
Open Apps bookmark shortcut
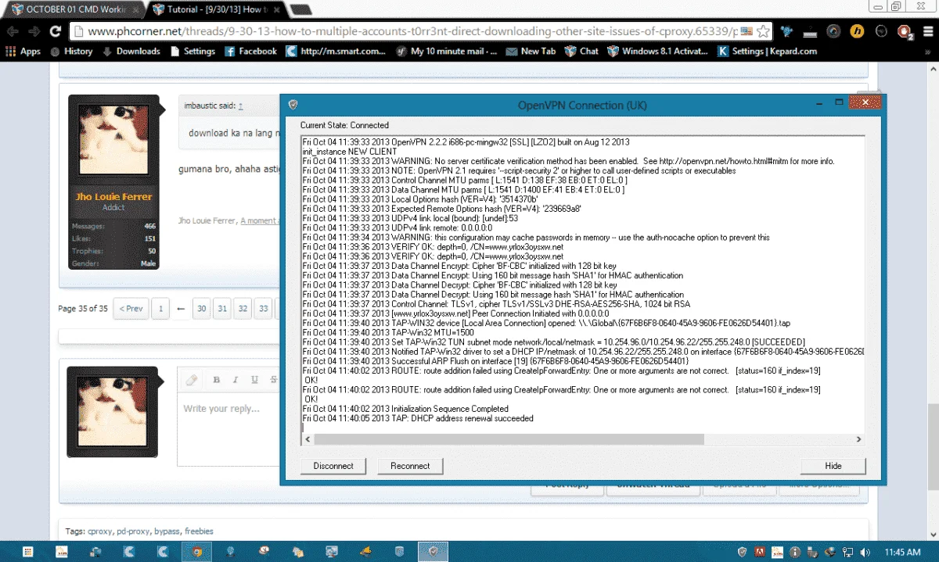pyautogui.click(x=23, y=51)
